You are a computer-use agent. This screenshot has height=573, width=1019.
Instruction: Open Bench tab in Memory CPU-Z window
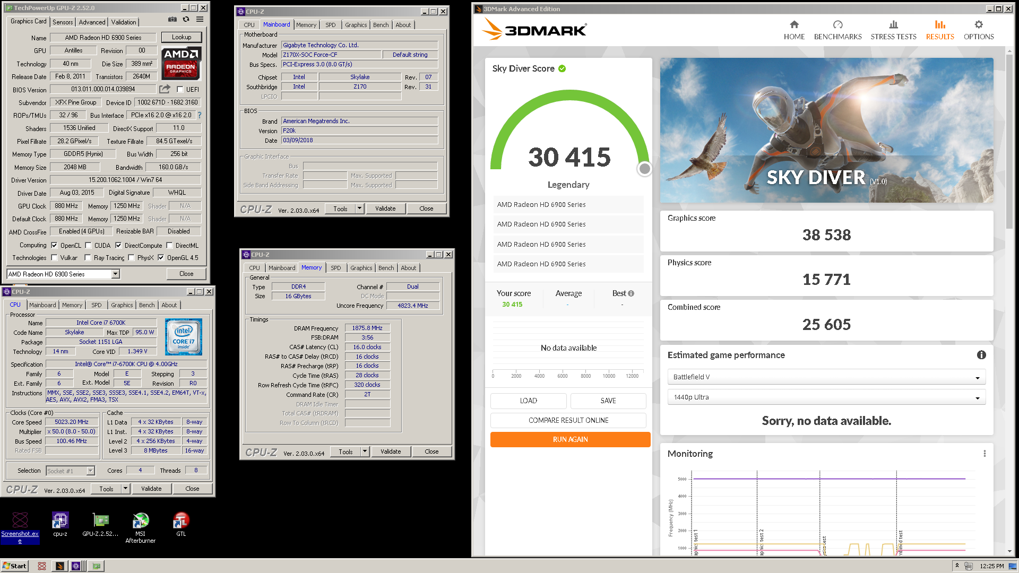pyautogui.click(x=386, y=268)
